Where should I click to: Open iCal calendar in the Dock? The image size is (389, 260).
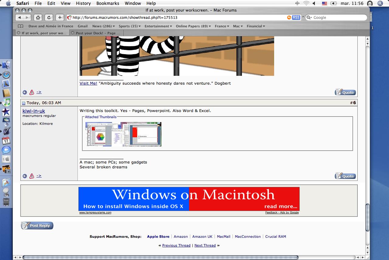6,140
